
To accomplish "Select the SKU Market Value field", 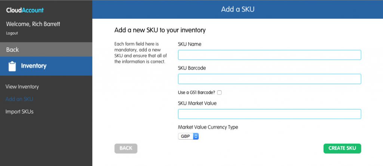I will tap(269, 114).
